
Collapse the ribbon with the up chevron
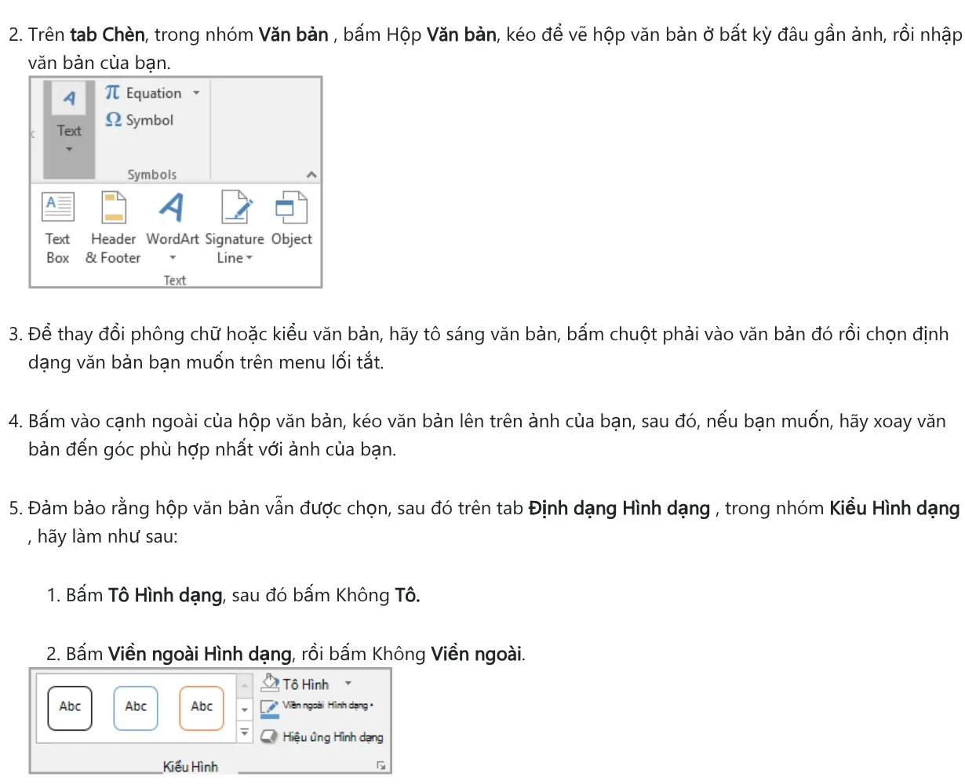(311, 175)
